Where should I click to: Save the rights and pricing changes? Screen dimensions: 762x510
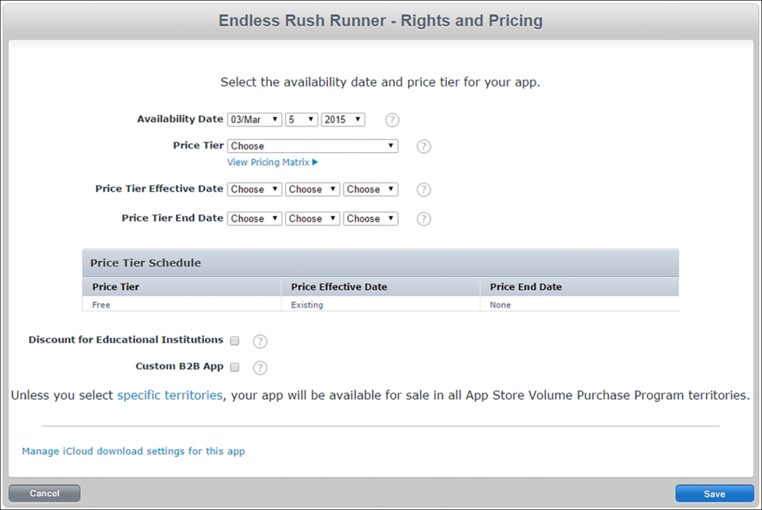713,493
